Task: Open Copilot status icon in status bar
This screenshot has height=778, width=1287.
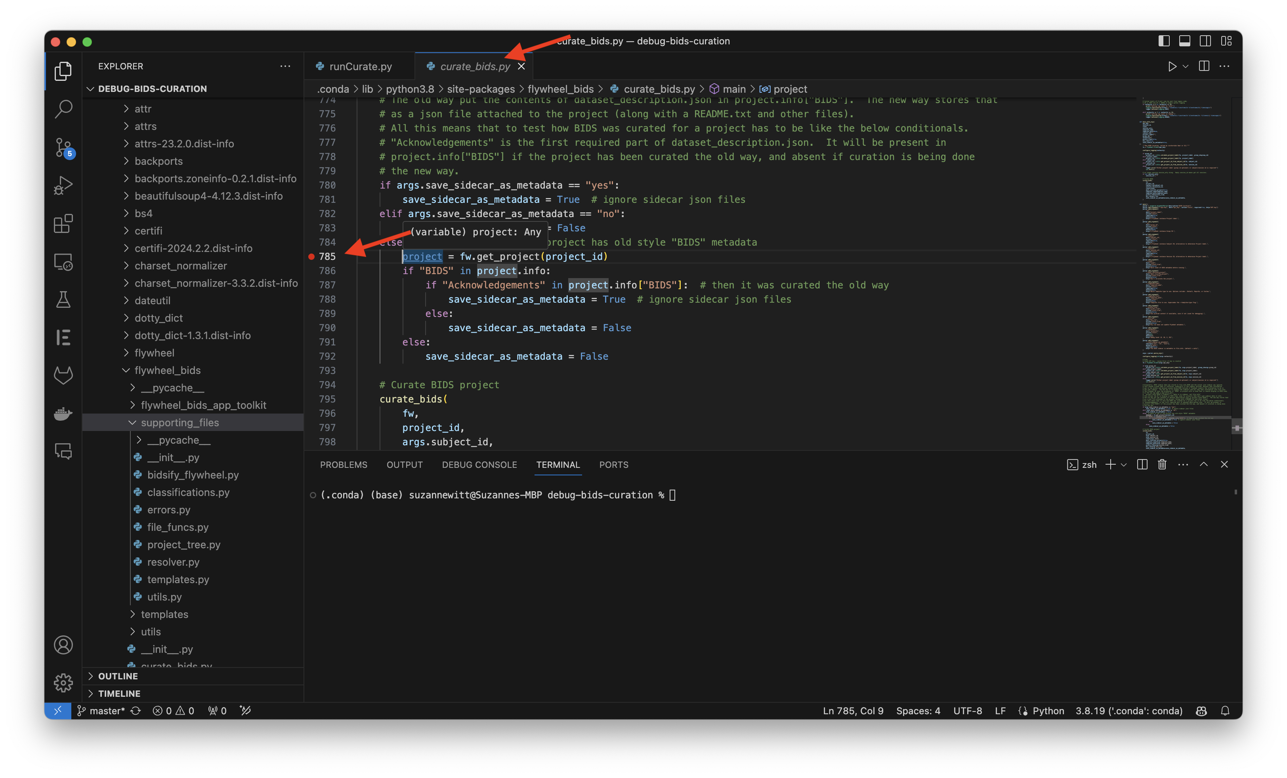Action: click(x=1201, y=711)
